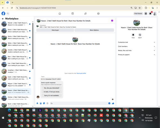This screenshot has height=128, width=160.
Task: Open Kevin's conversation in the list
Action: (16, 105)
